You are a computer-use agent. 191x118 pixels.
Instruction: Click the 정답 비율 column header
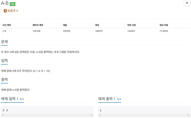(x=164, y=25)
